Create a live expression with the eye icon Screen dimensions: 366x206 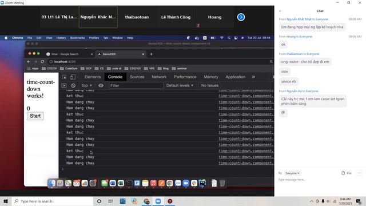point(101,85)
